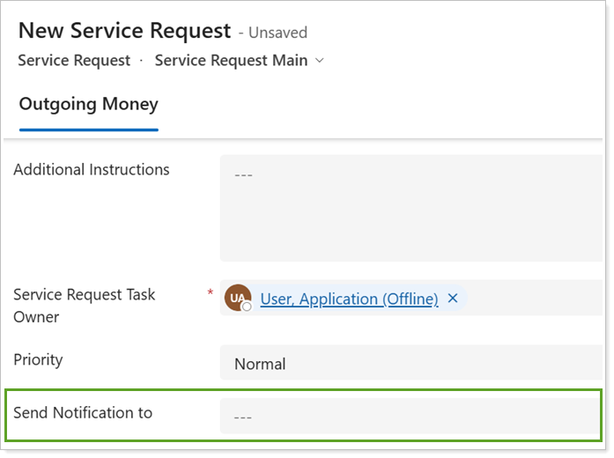Open the User, Application (Offline) link
This screenshot has height=458, width=614.
tap(349, 299)
